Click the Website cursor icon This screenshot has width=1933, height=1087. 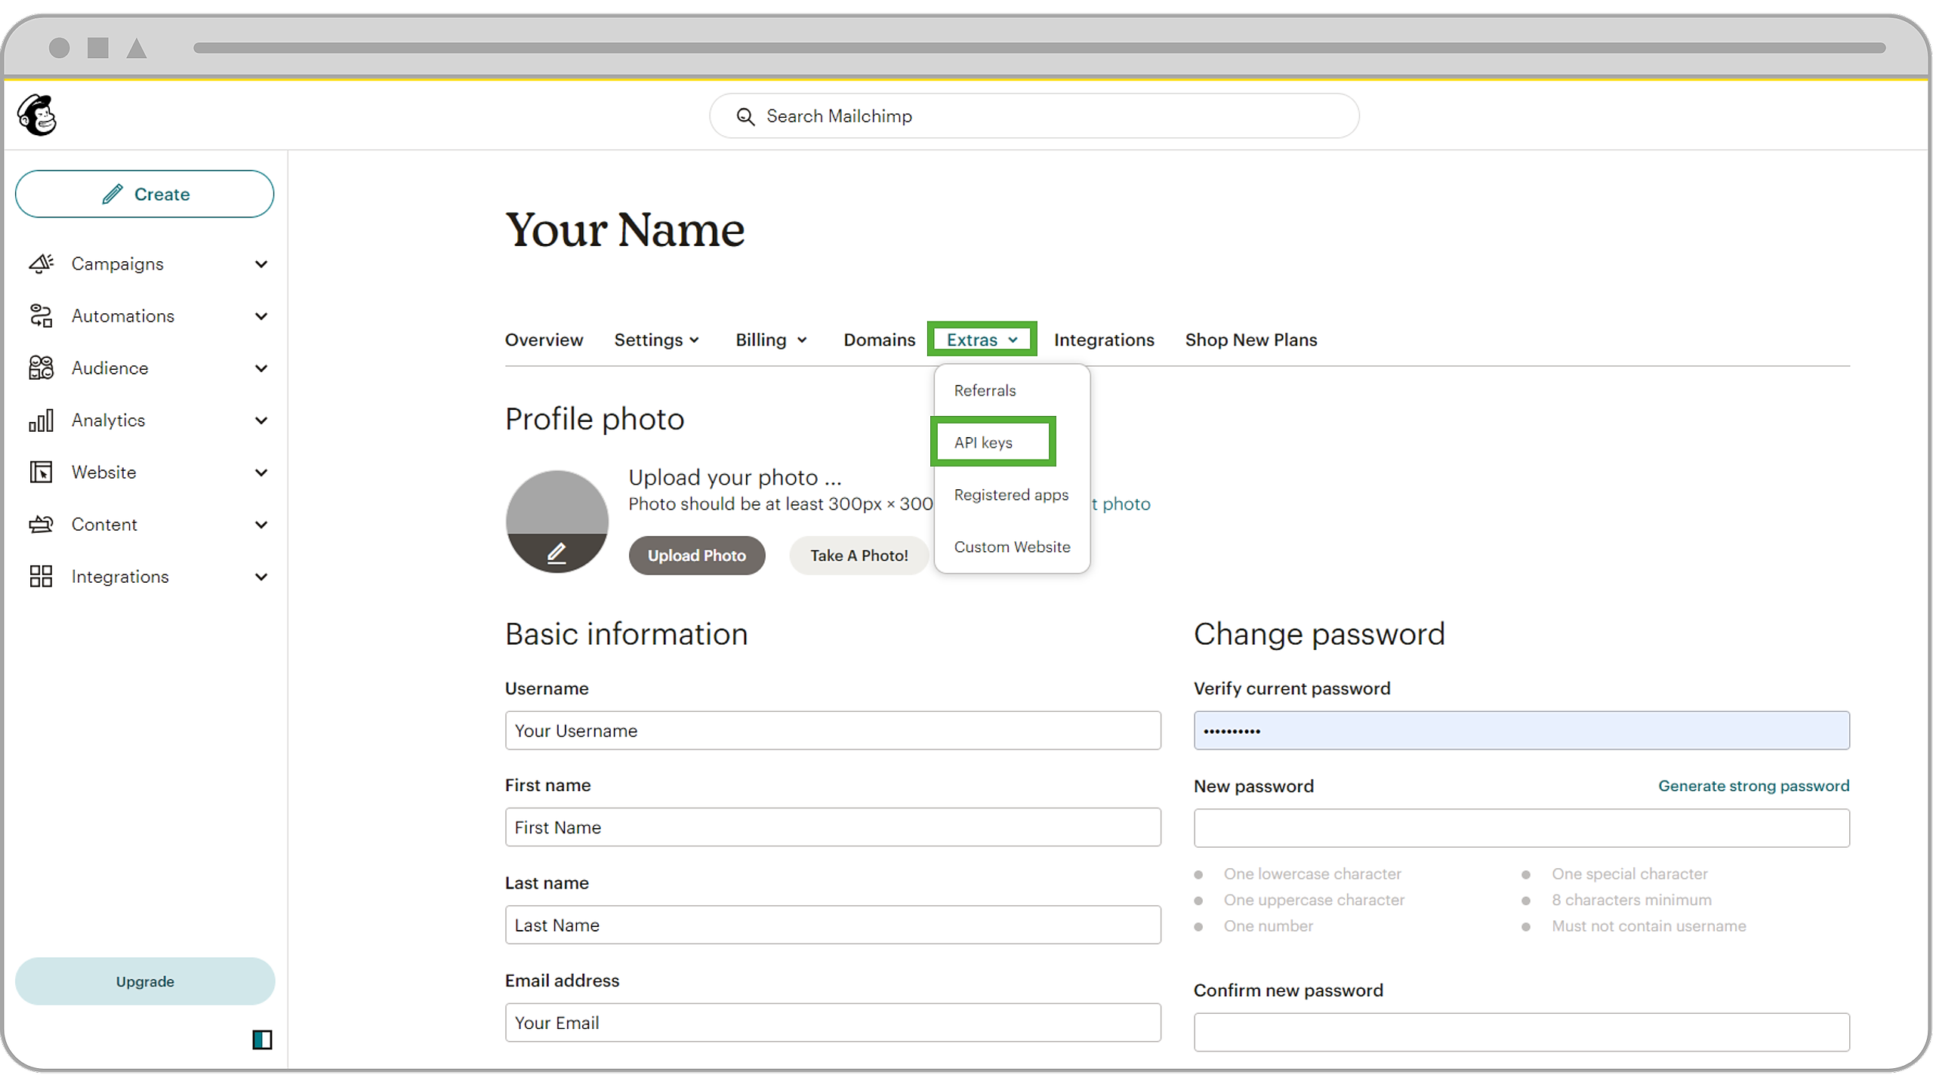coord(41,472)
